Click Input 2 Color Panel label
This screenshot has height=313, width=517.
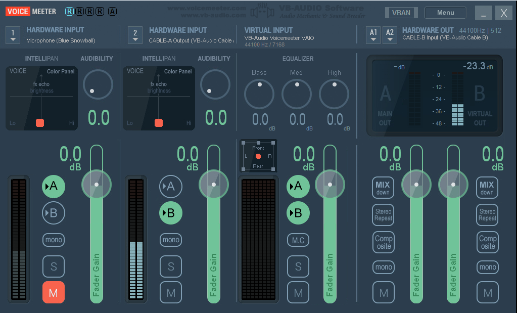178,71
